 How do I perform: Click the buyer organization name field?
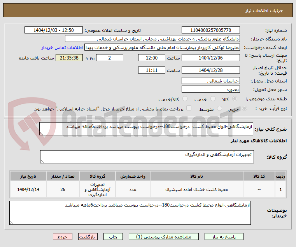pos(152,39)
